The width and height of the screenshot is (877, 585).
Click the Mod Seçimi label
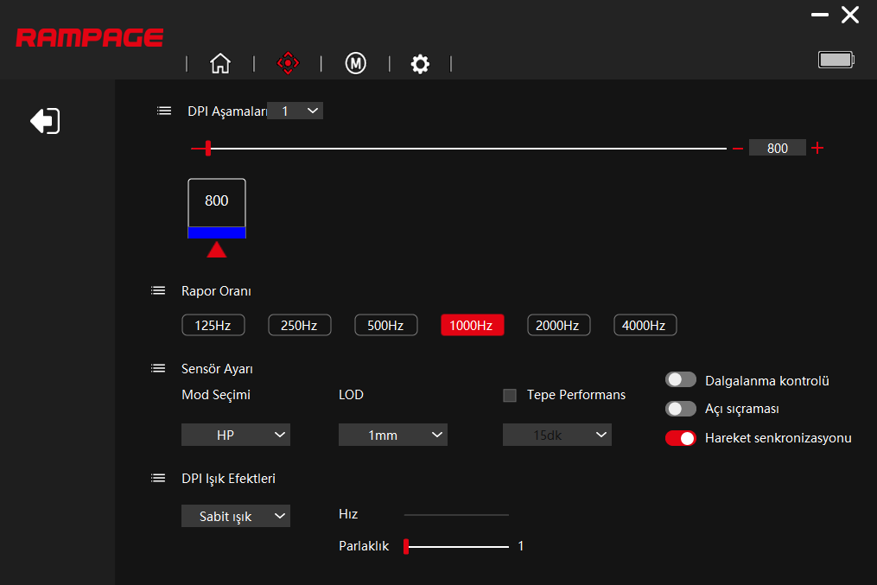click(x=216, y=395)
